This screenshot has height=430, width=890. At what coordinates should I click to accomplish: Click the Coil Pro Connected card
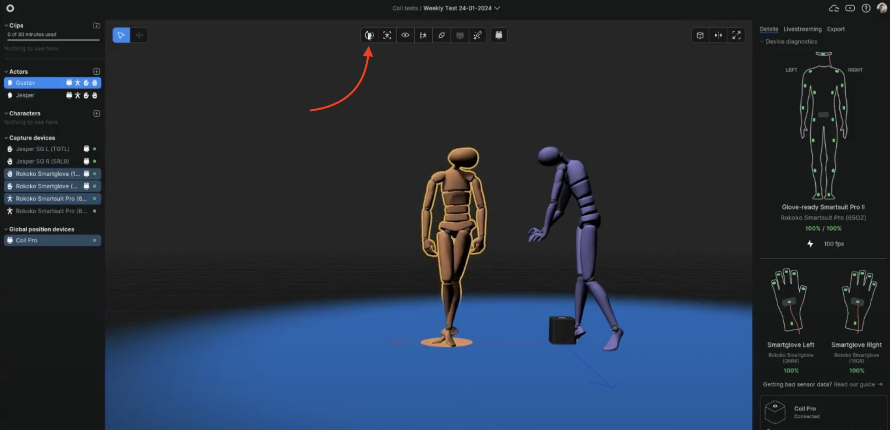pyautogui.click(x=823, y=412)
